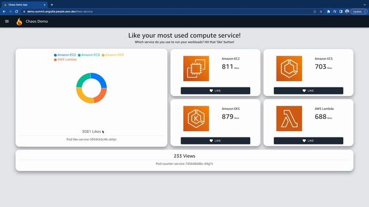This screenshot has height=207, width=369.
Task: Click the browser address bar URL
Action: click(60, 11)
